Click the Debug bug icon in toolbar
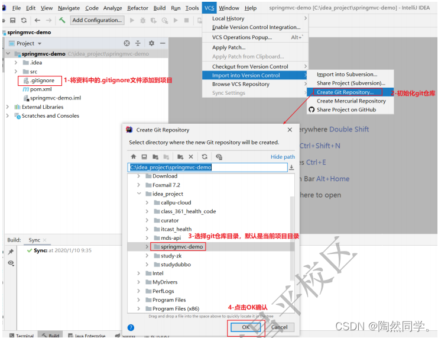 pyautogui.click(x=142, y=20)
